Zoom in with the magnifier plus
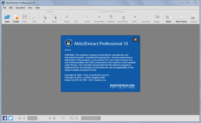 72,118
